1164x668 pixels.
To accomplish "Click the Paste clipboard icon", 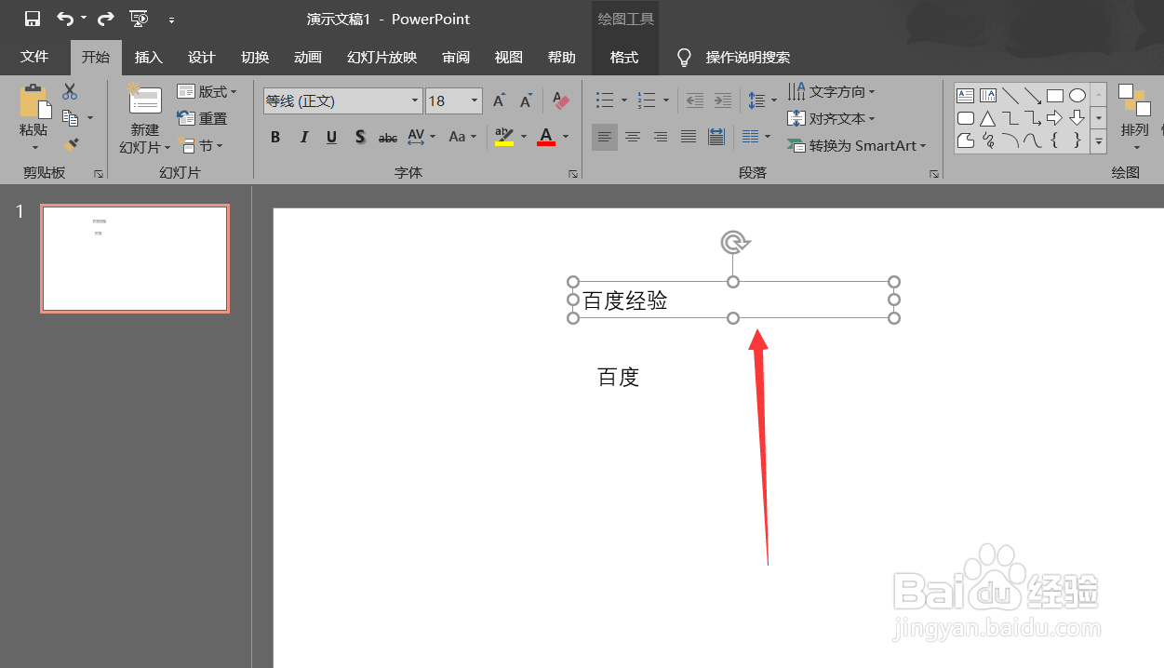I will 33,100.
